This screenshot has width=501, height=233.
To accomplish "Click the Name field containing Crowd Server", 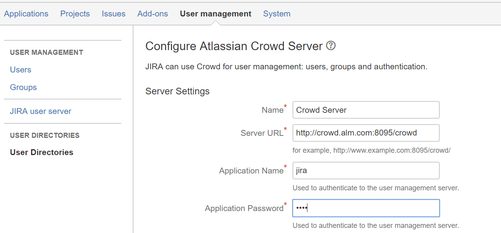I will pos(366,110).
